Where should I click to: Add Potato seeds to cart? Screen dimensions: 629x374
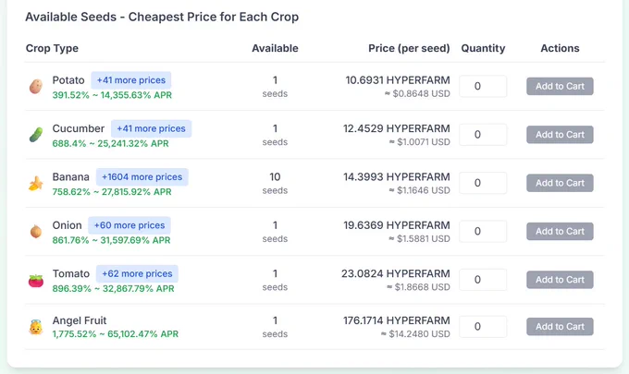point(560,86)
